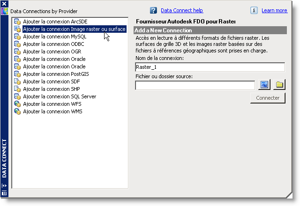
Task: Click the SDF connection file icon
Action: (17, 81)
